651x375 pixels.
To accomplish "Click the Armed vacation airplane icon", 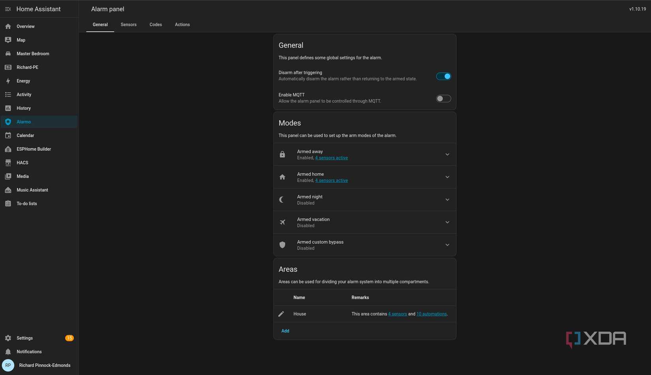I will [x=282, y=223].
